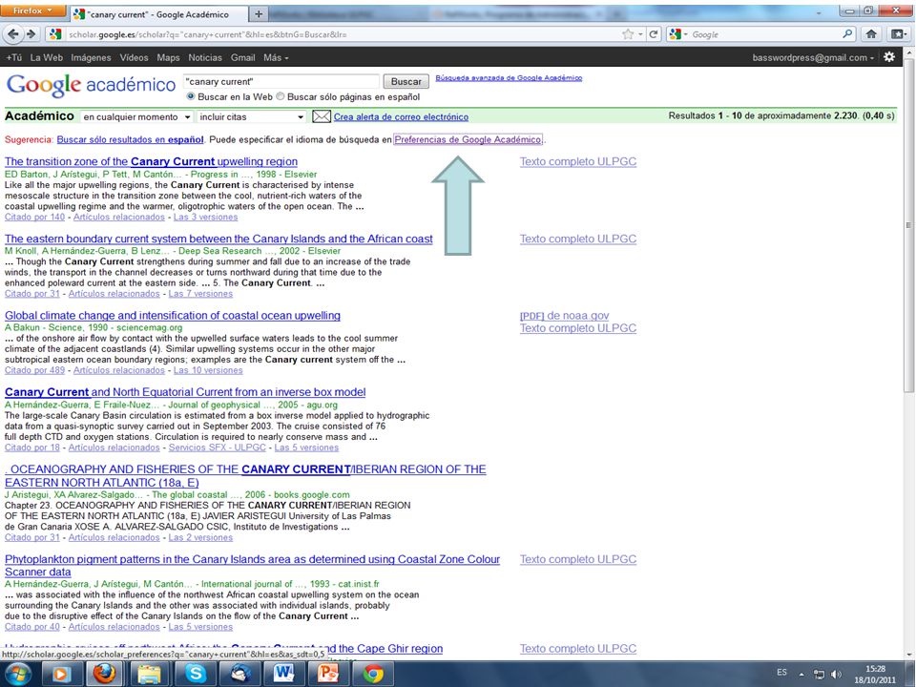Open the 'incluir citas' dropdown
This screenshot has width=916, height=687.
pos(251,116)
